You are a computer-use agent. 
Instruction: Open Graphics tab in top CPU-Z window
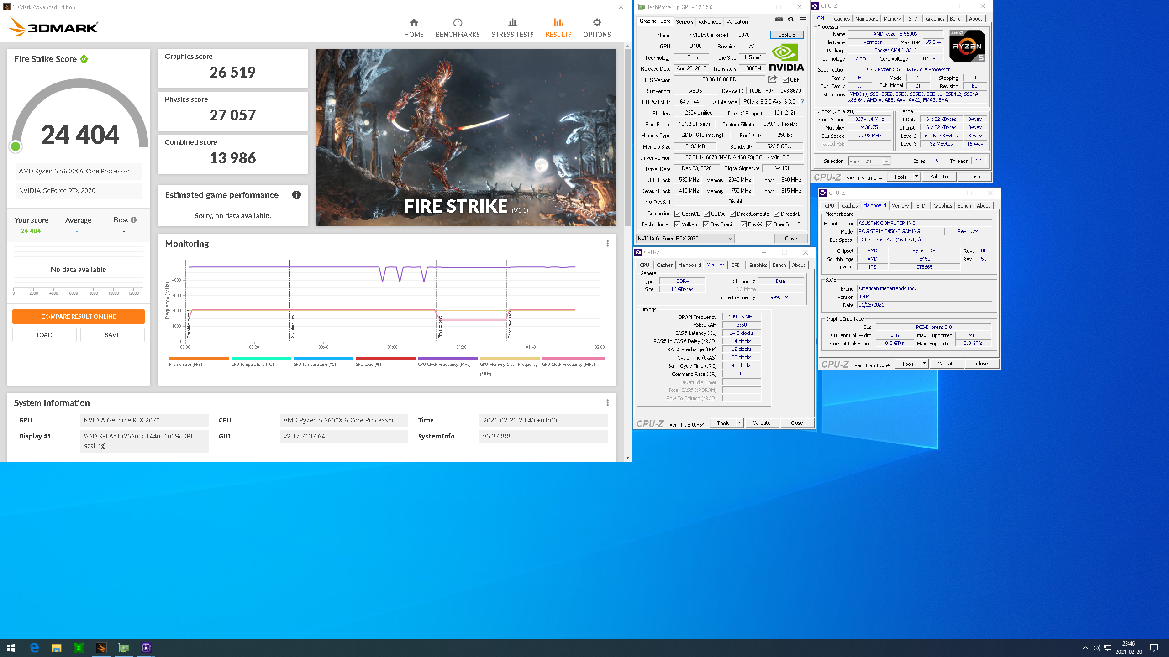[x=935, y=19]
